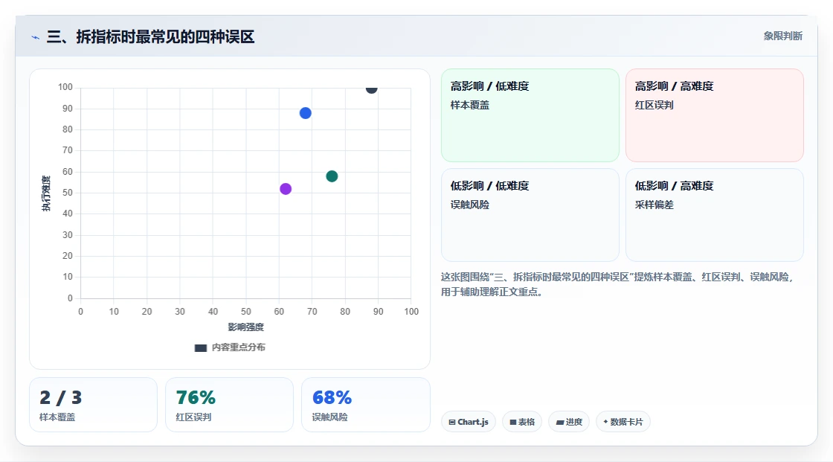This screenshot has width=833, height=462.
Task: Click the blue lightning icon beside the heading
Action: coord(36,37)
